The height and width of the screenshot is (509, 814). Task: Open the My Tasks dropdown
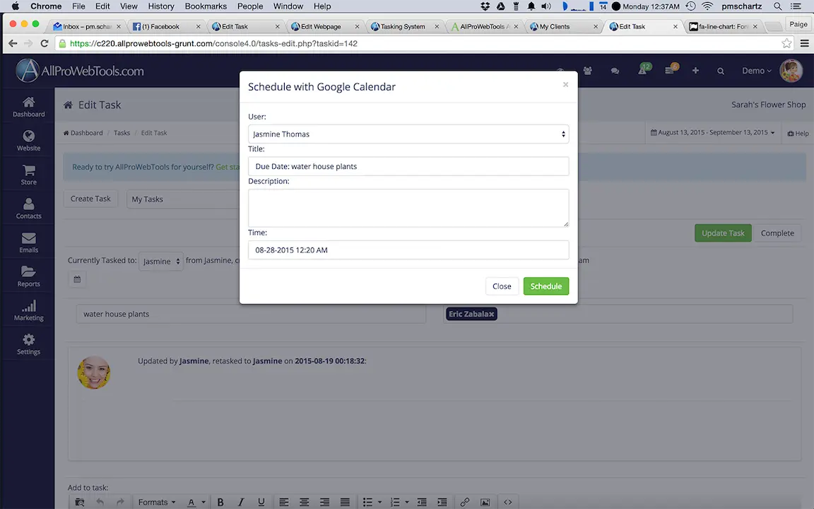point(183,199)
